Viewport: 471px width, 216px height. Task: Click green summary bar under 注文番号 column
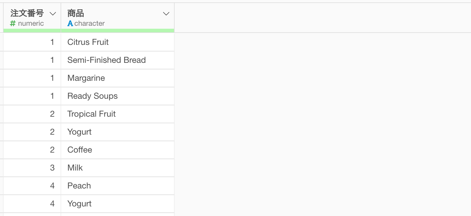click(32, 31)
